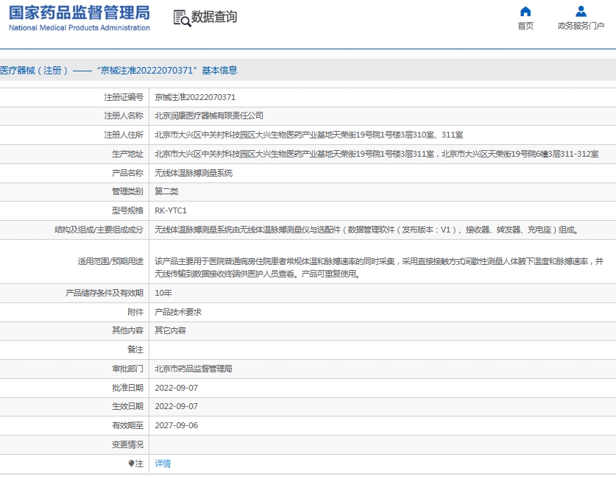Click the model value RK-YTC1

click(171, 210)
